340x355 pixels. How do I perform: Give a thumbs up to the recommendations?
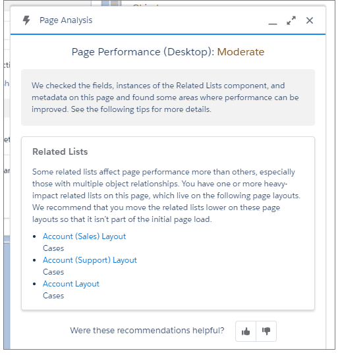coord(246,331)
